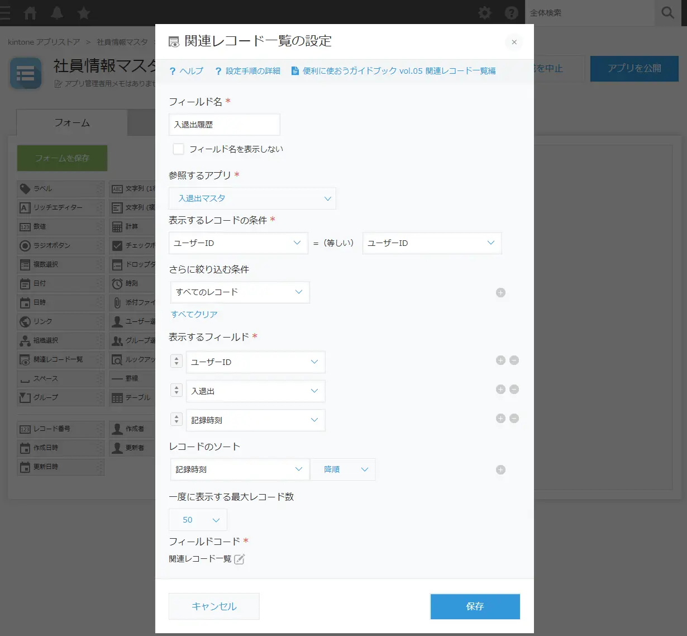
Task: Select the 更新者 field in palette
Action: pos(132,448)
